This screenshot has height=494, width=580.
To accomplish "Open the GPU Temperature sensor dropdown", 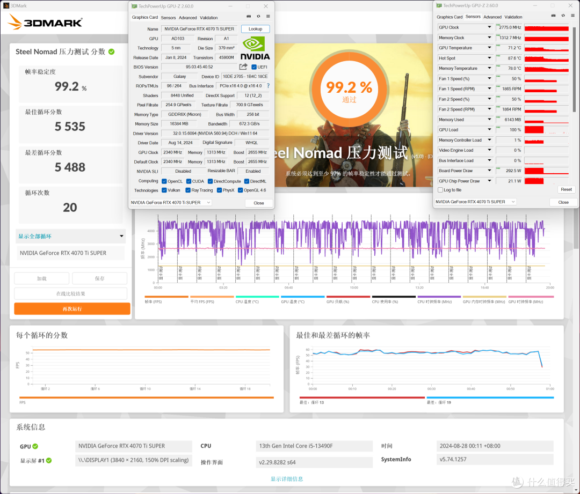I will 489,48.
